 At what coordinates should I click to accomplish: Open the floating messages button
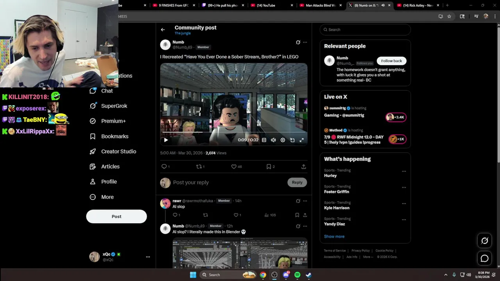pyautogui.click(x=484, y=258)
